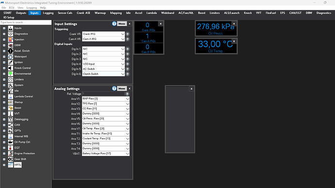Click the Internal WB icon
Viewport: 335px width, 188px height.
coord(11,136)
